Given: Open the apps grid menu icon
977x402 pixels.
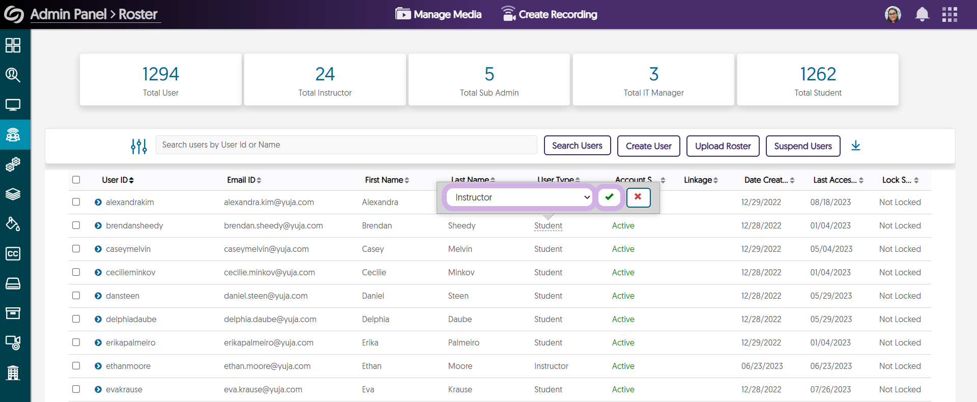Looking at the screenshot, I should [x=949, y=14].
